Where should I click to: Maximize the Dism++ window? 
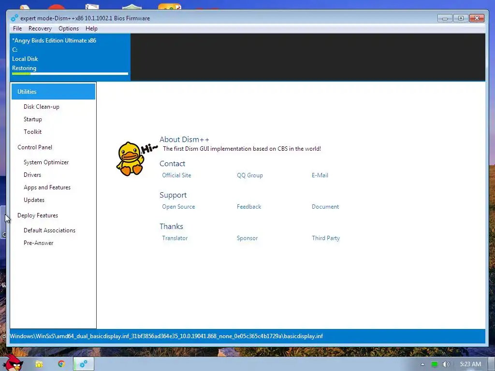pos(461,18)
